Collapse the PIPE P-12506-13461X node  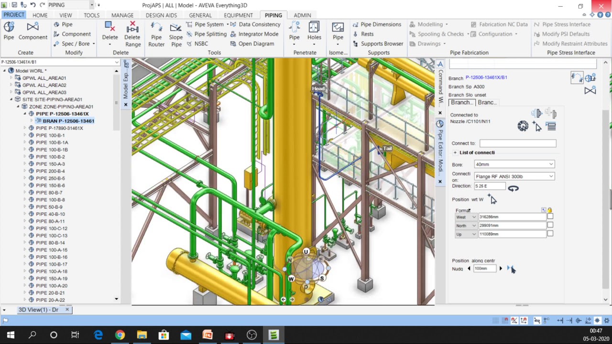pos(25,114)
